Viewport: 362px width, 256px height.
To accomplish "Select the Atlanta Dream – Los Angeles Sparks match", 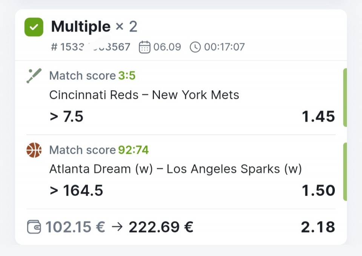I will [175, 169].
